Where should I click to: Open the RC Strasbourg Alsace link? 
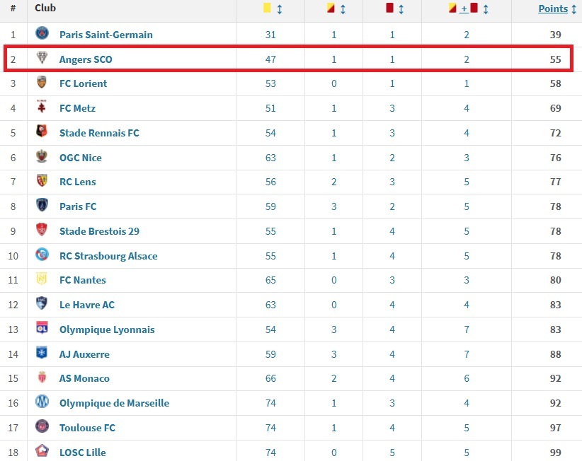tap(108, 256)
